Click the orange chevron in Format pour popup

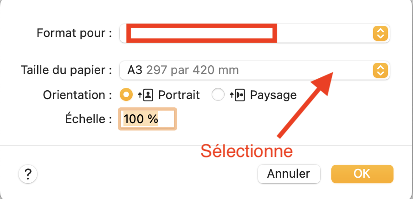(x=380, y=33)
